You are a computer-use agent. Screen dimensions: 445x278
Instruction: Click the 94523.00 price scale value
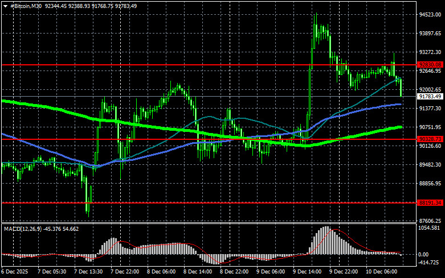pyautogui.click(x=430, y=15)
